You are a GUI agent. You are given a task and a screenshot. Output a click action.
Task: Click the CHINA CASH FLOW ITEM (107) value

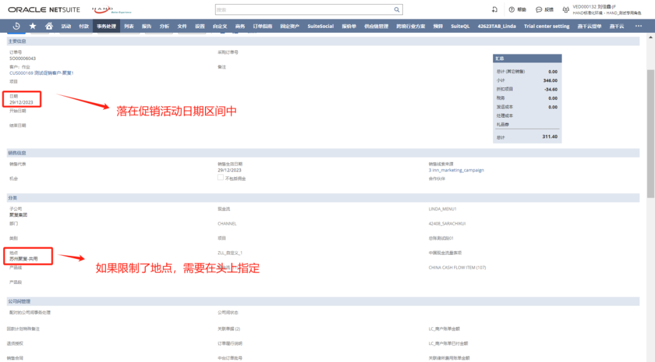point(457,267)
